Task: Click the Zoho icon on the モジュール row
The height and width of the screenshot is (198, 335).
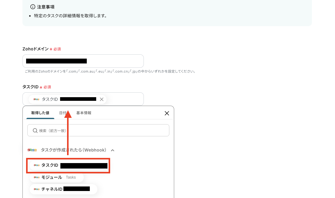Action: click(37, 177)
